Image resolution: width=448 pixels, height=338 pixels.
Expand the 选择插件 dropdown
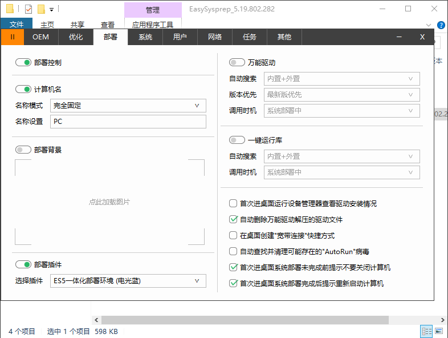(x=128, y=281)
